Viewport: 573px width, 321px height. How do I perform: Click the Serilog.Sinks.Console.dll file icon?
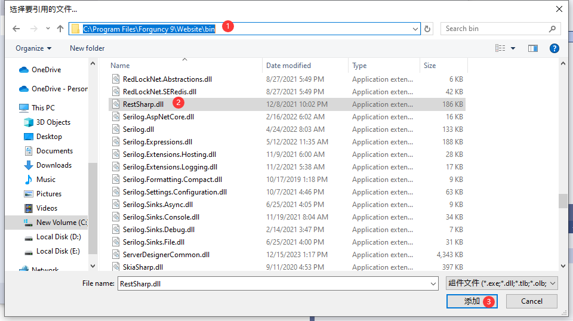point(116,217)
